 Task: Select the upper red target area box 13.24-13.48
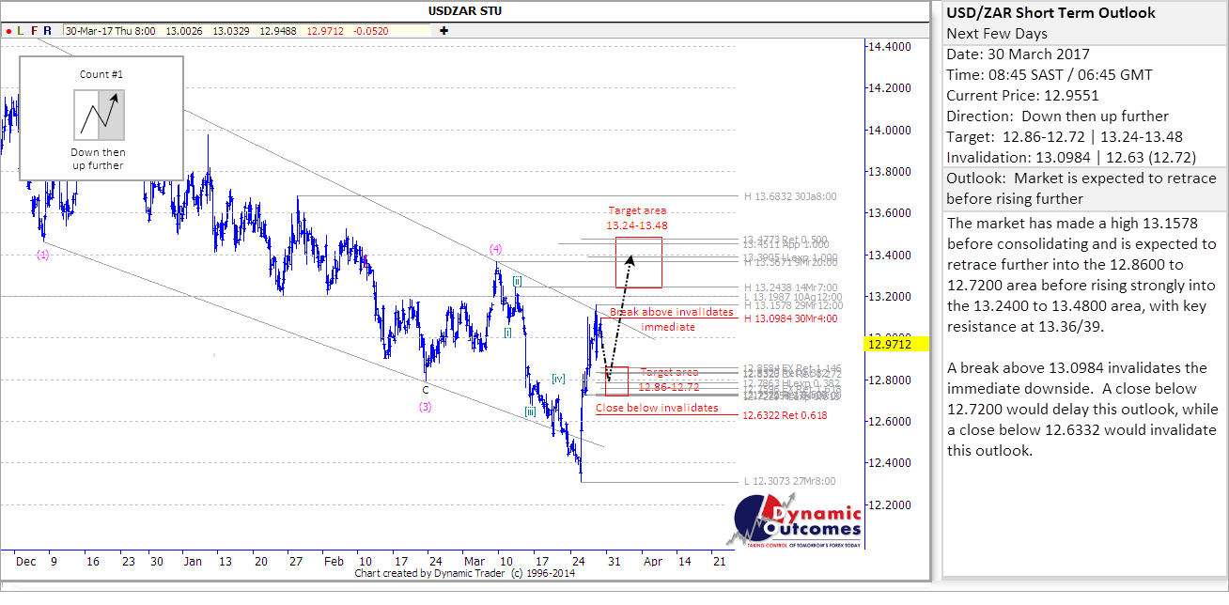coord(639,262)
